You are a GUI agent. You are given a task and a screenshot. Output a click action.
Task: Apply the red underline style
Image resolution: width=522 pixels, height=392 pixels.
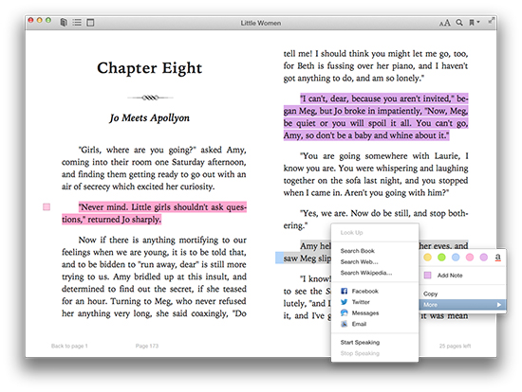click(x=497, y=258)
